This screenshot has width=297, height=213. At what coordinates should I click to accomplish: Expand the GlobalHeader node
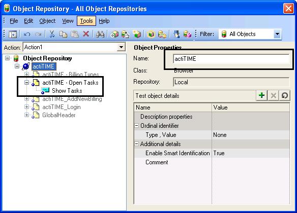pyautogui.click(x=27, y=115)
